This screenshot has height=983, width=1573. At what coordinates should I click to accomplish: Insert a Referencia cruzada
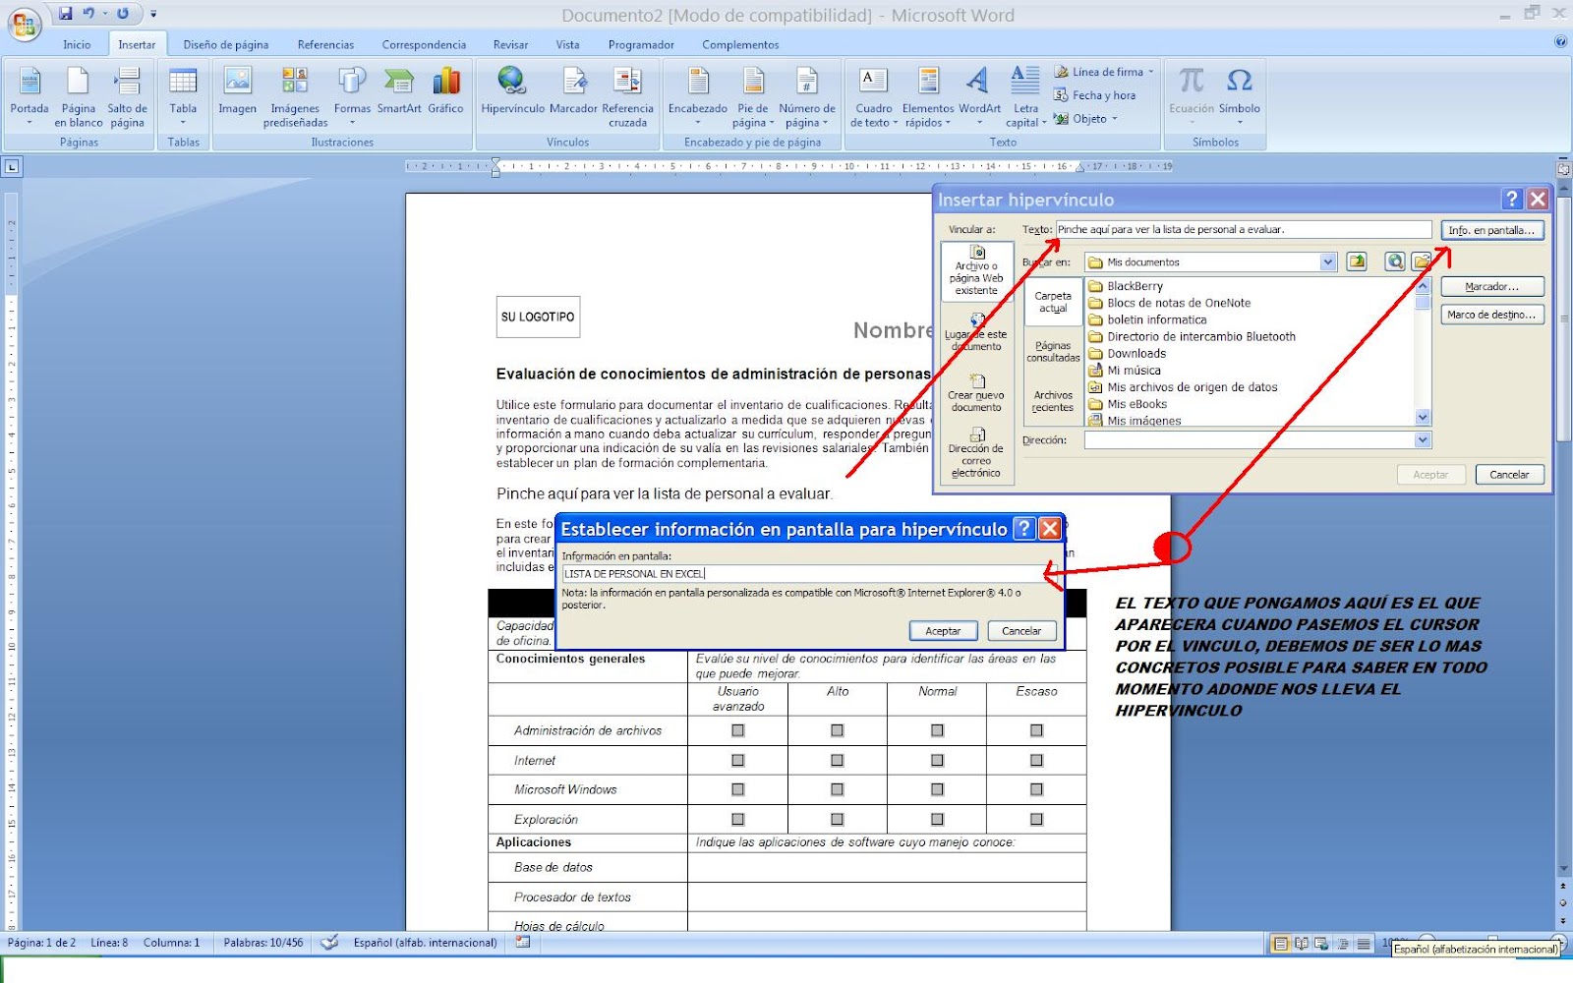click(x=627, y=96)
